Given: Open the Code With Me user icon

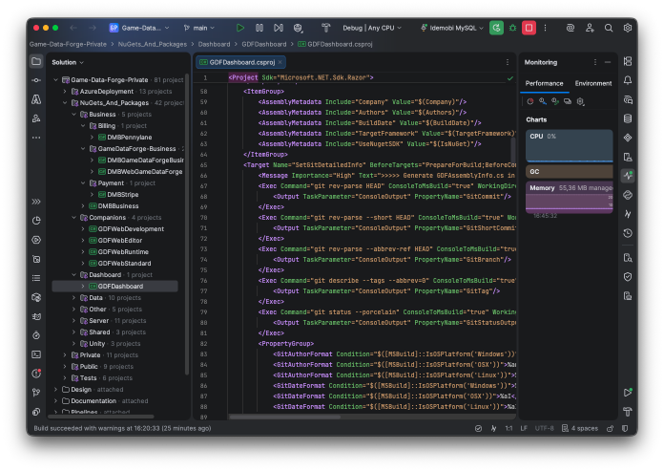Looking at the screenshot, I should (590, 28).
